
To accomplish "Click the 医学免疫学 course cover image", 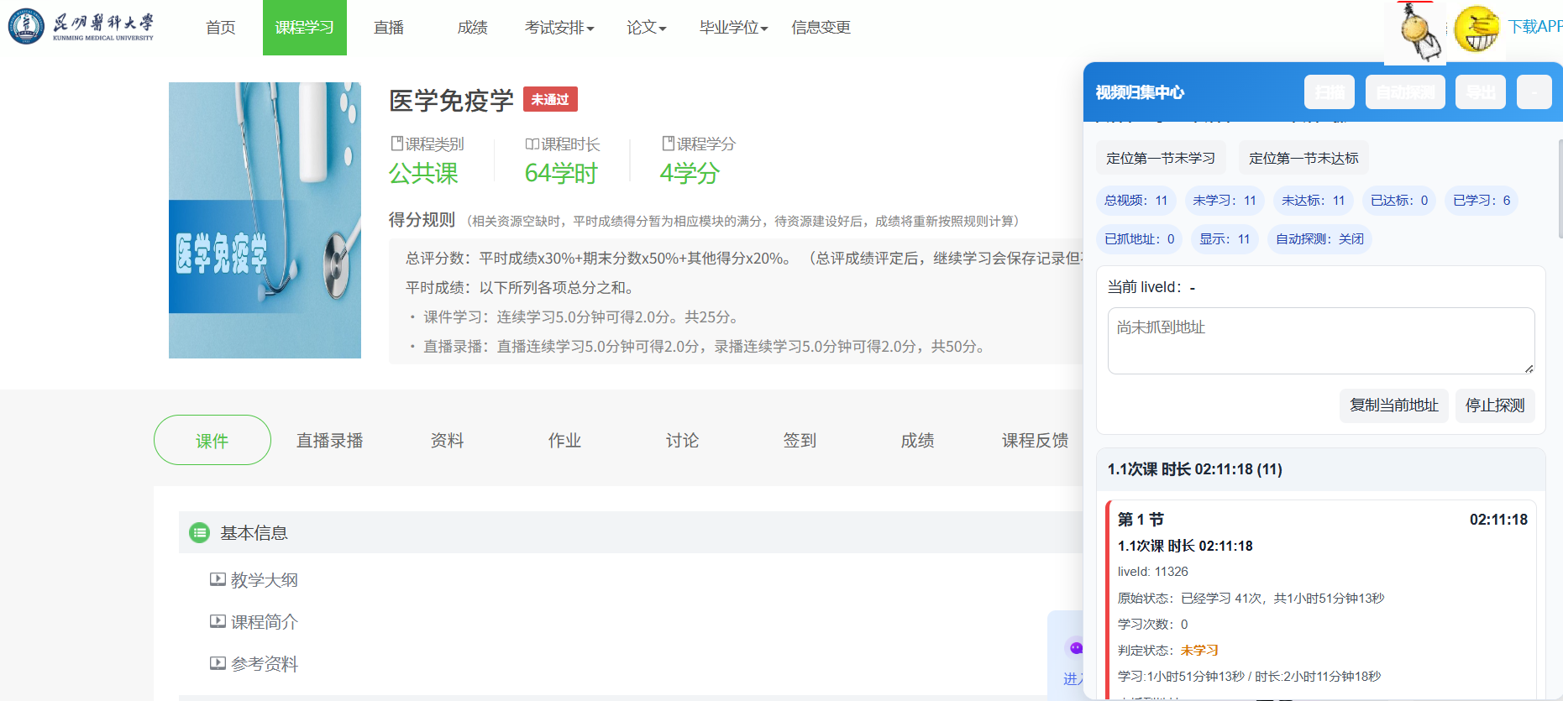I will click(x=265, y=220).
